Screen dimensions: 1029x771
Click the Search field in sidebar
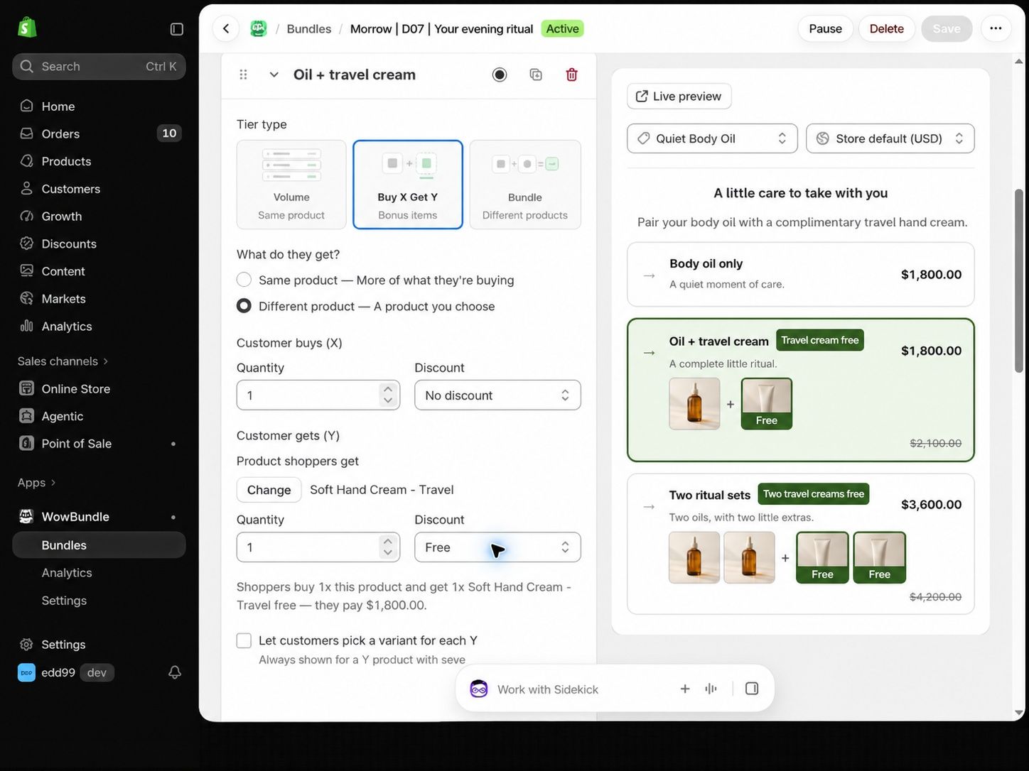click(x=99, y=66)
